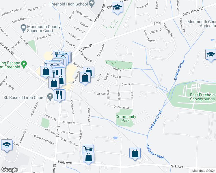The height and width of the screenshot is (173, 216).
Task: Select the shopping bag marker below the cart icon
Action: pos(88,157)
